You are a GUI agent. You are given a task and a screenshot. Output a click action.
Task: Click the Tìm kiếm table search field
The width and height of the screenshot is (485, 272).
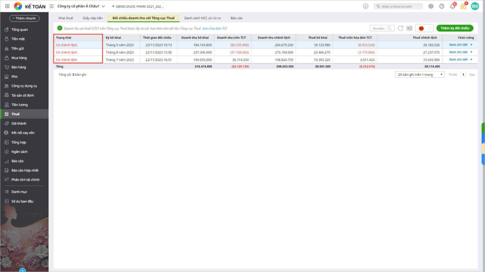[x=379, y=28]
